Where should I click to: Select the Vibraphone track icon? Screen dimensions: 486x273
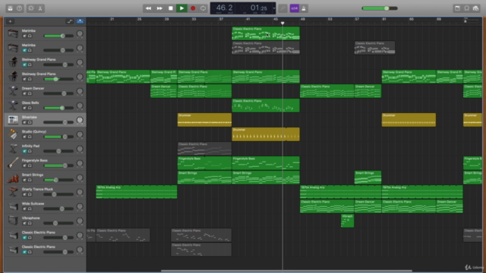tap(13, 221)
